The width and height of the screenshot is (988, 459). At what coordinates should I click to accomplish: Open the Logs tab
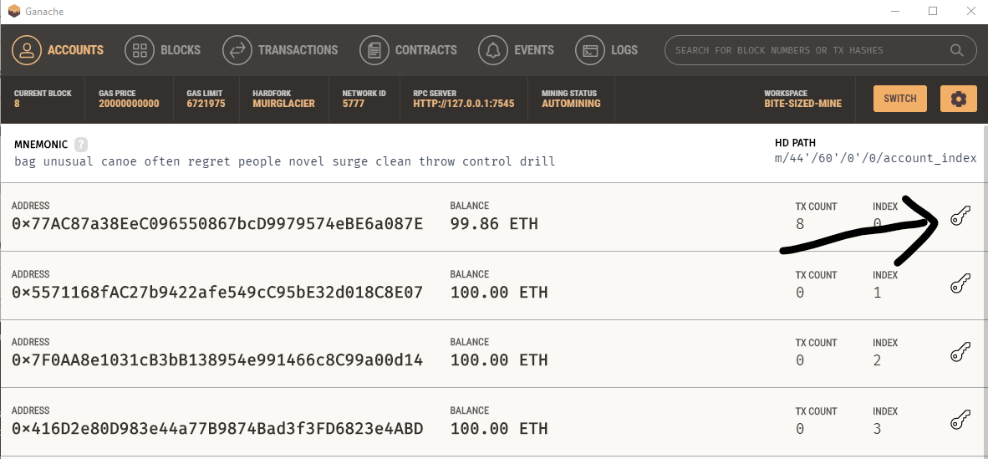click(607, 50)
